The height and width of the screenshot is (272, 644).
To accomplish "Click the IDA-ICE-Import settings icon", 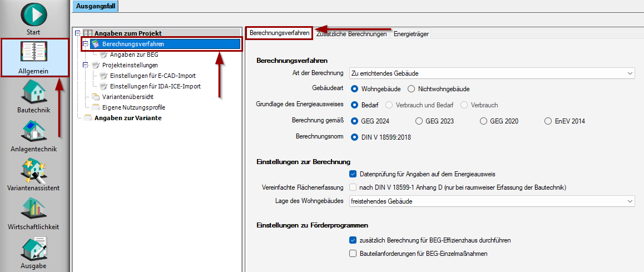I will (x=103, y=86).
